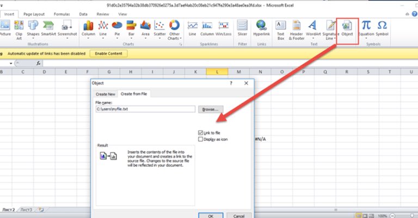This screenshot has height=218, width=418.
Task: Select column D header
Action: click(44, 72)
